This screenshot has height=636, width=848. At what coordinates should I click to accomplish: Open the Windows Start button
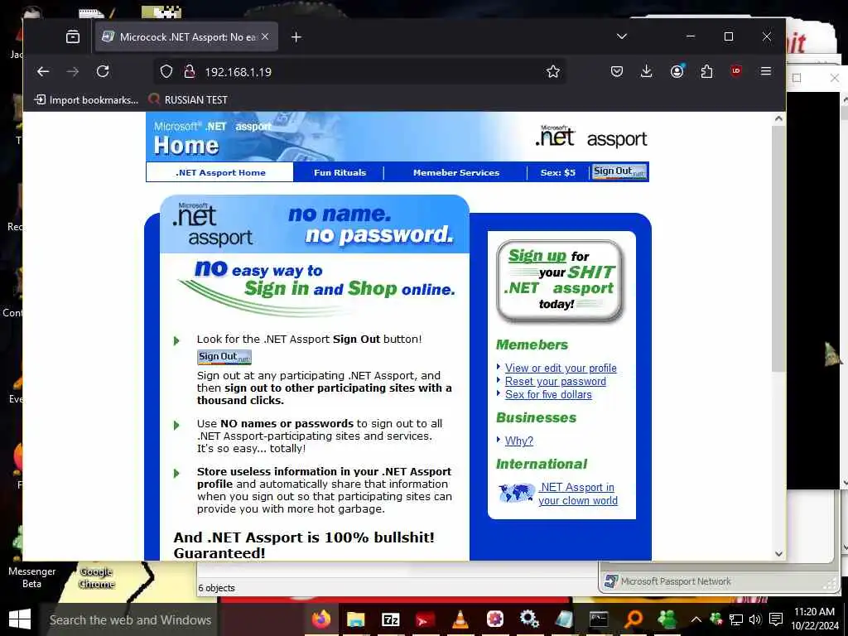(20, 619)
